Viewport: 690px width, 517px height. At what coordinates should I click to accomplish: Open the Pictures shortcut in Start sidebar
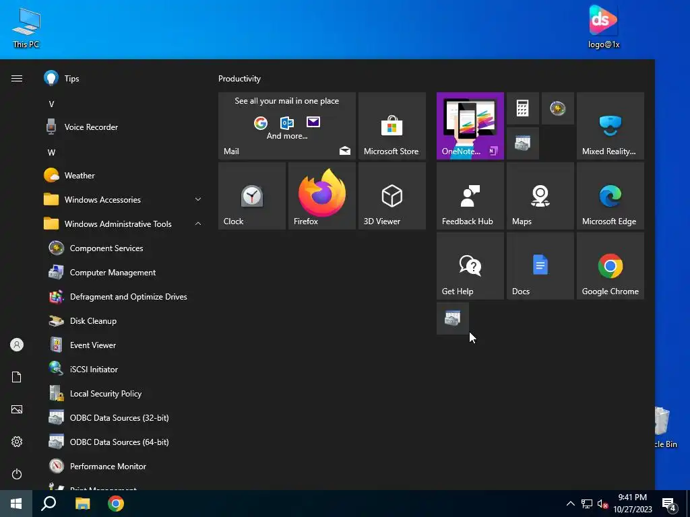pos(17,409)
